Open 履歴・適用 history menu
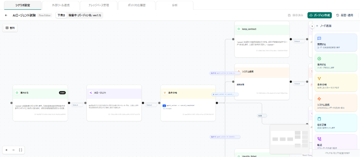Screen dimensions: 360x157 pos(344,15)
